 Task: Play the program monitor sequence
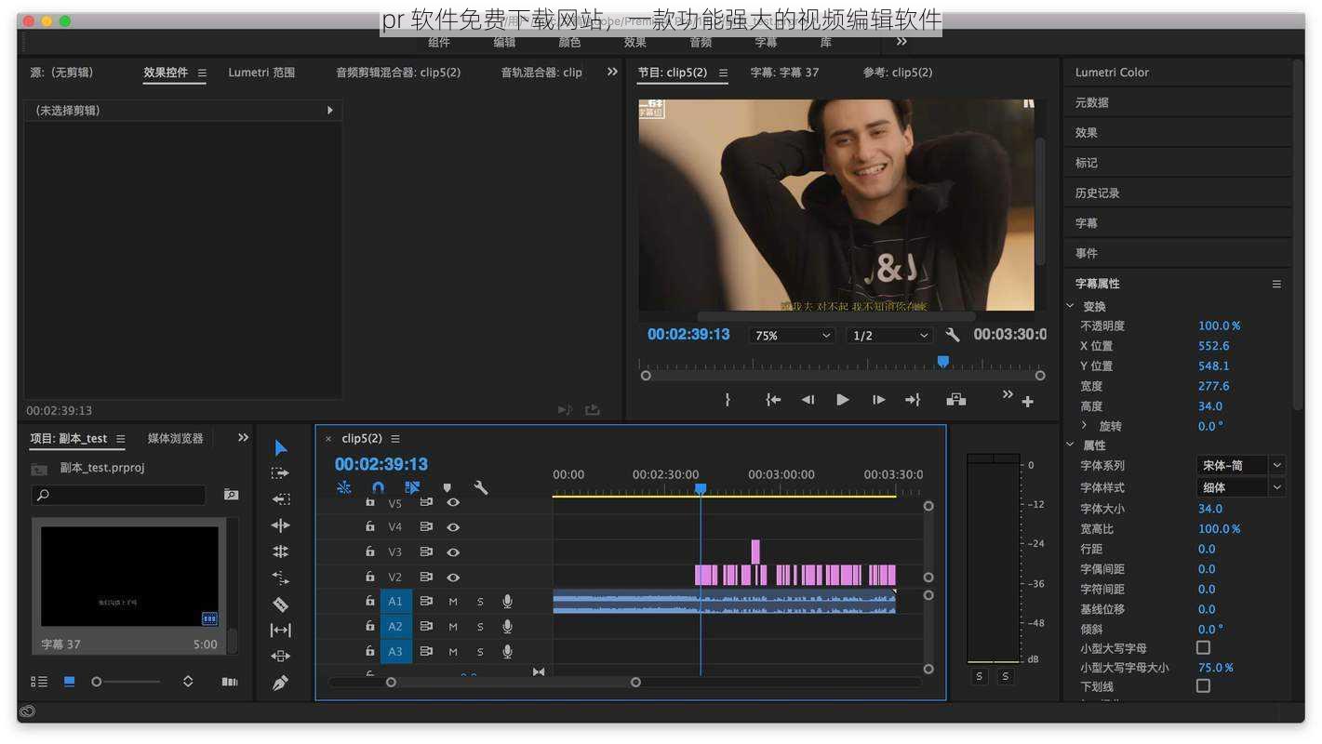(843, 400)
